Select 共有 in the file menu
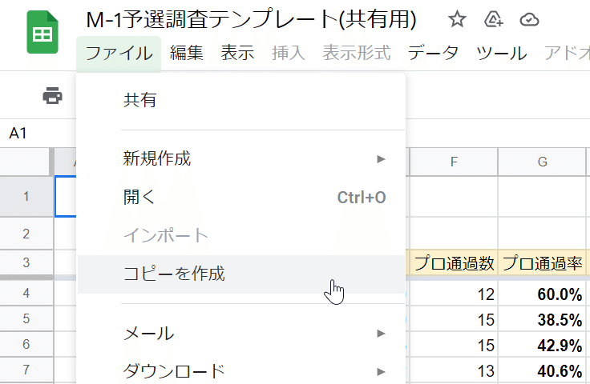This screenshot has height=384, width=590. (240, 100)
